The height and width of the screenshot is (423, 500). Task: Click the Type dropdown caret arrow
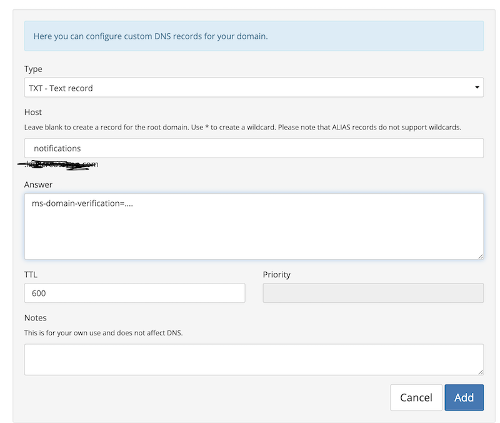(x=477, y=88)
